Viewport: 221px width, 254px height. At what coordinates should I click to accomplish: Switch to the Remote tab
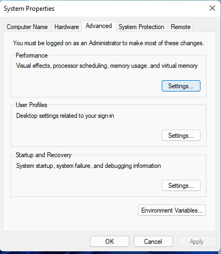[x=181, y=27]
